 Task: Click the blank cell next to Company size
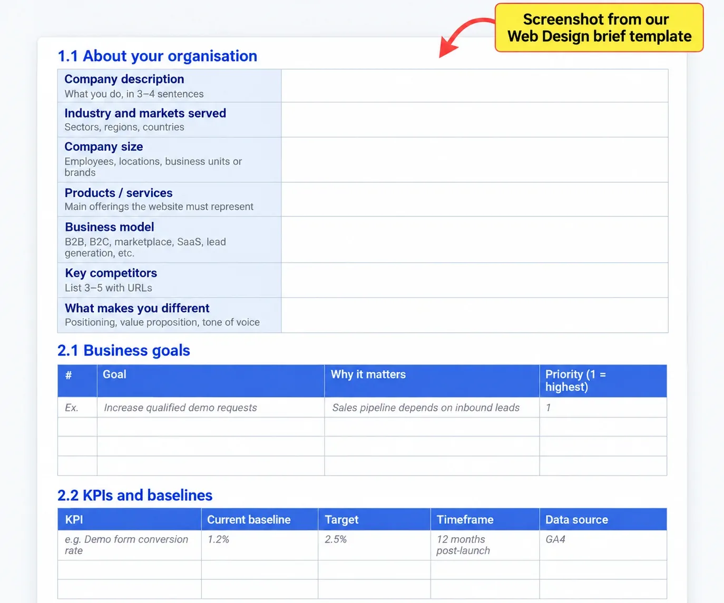(474, 160)
